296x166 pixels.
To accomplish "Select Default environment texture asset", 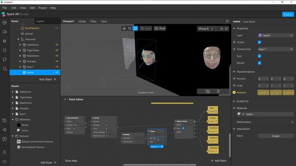I will click(x=37, y=142).
